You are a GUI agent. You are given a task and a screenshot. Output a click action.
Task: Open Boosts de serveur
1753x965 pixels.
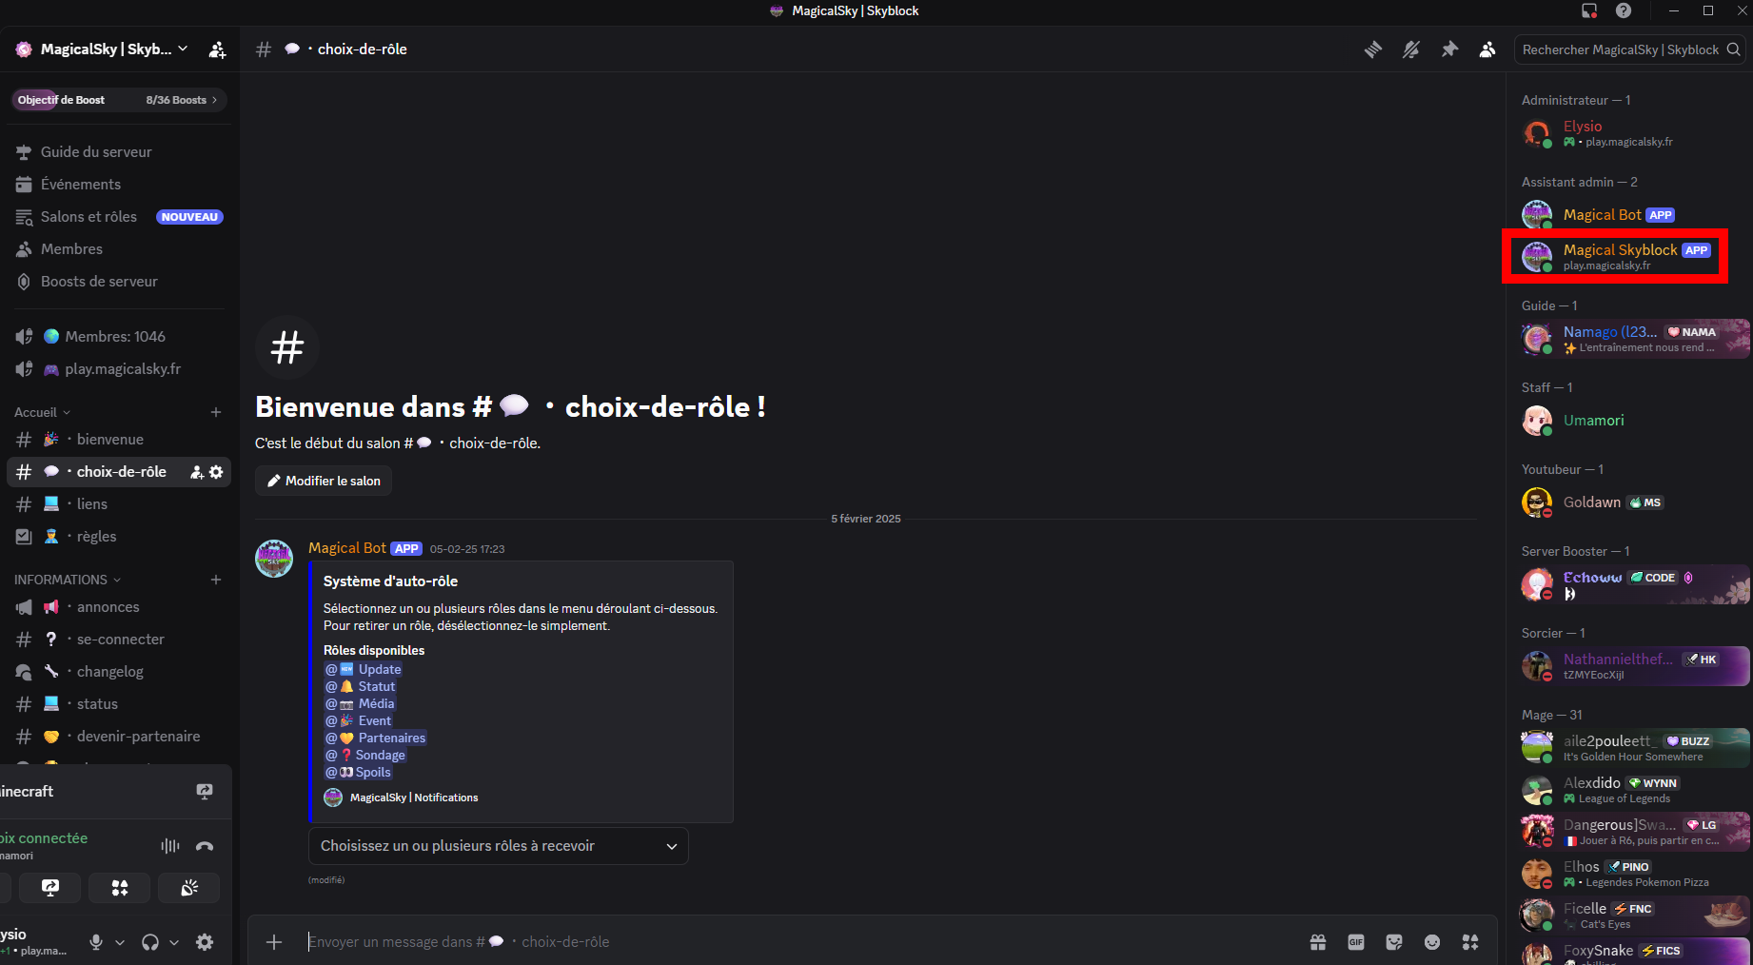pyautogui.click(x=119, y=282)
